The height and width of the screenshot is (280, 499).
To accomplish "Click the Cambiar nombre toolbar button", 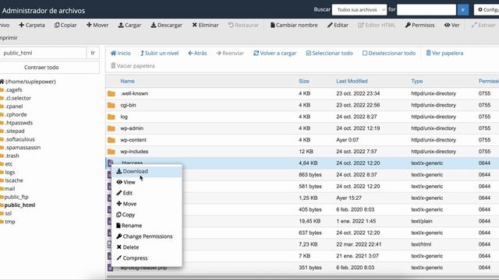I will [x=294, y=25].
